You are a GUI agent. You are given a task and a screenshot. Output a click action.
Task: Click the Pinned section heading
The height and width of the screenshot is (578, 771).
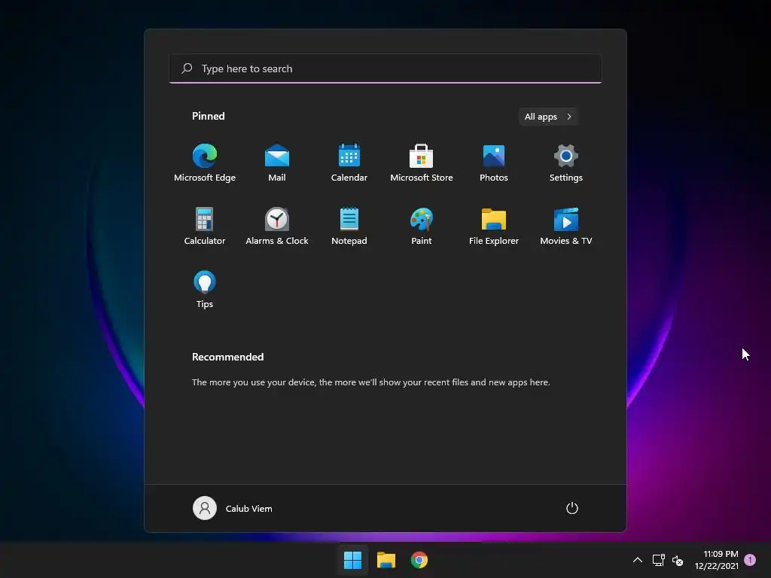(x=209, y=116)
